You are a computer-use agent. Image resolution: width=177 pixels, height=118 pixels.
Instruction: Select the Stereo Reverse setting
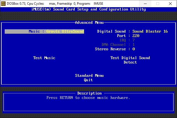[x=115, y=49]
